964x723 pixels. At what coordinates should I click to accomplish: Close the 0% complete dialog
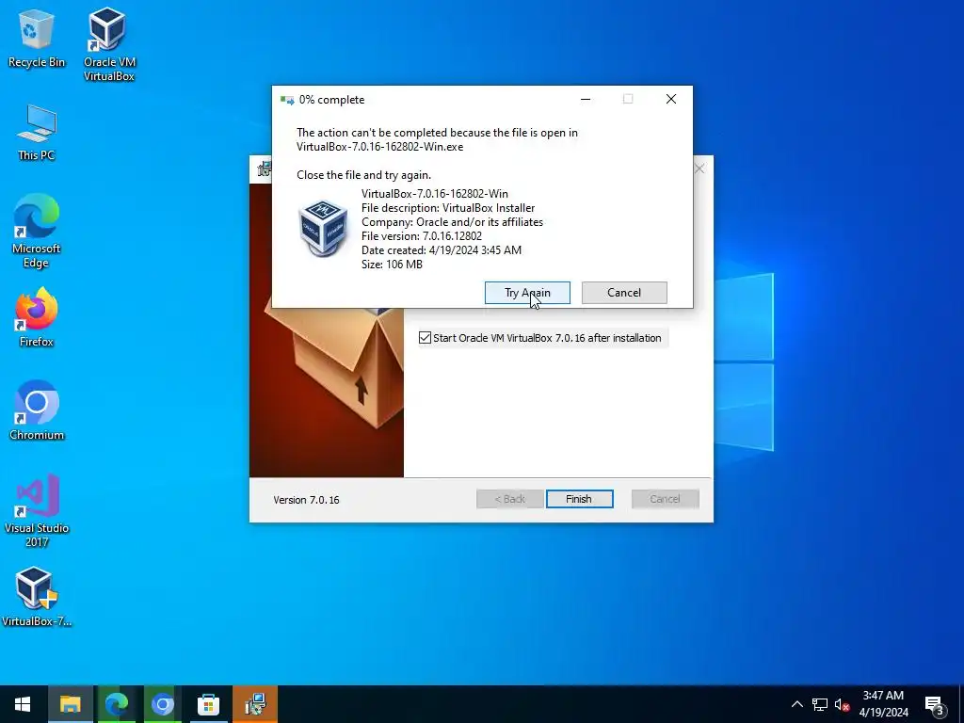point(671,100)
